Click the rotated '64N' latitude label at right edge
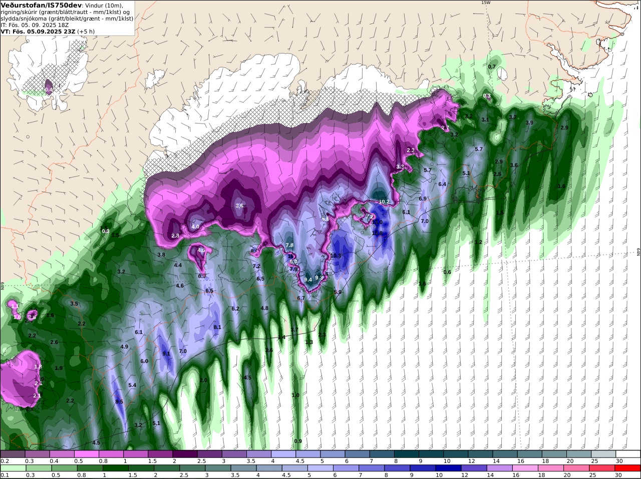 pyautogui.click(x=638, y=251)
